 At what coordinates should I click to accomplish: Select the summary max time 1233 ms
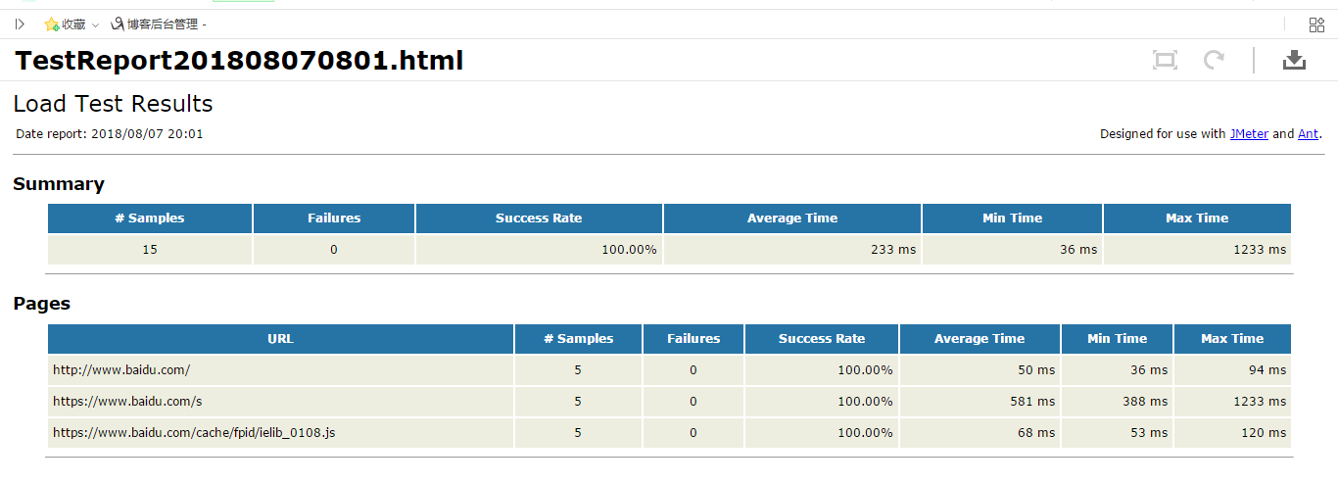tap(1197, 250)
